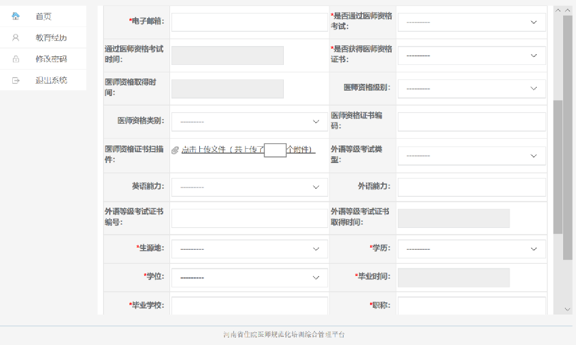The image size is (576, 345).
Task: Click the inner vertical scrollbar thumb
Action: click(558, 167)
